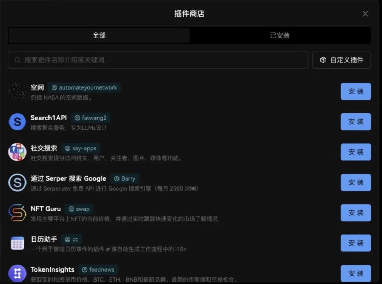Screen dimensions: 382x284
Task: Click description 搜索聚合服务, 专为LLMs设计
Action: (x=69, y=128)
